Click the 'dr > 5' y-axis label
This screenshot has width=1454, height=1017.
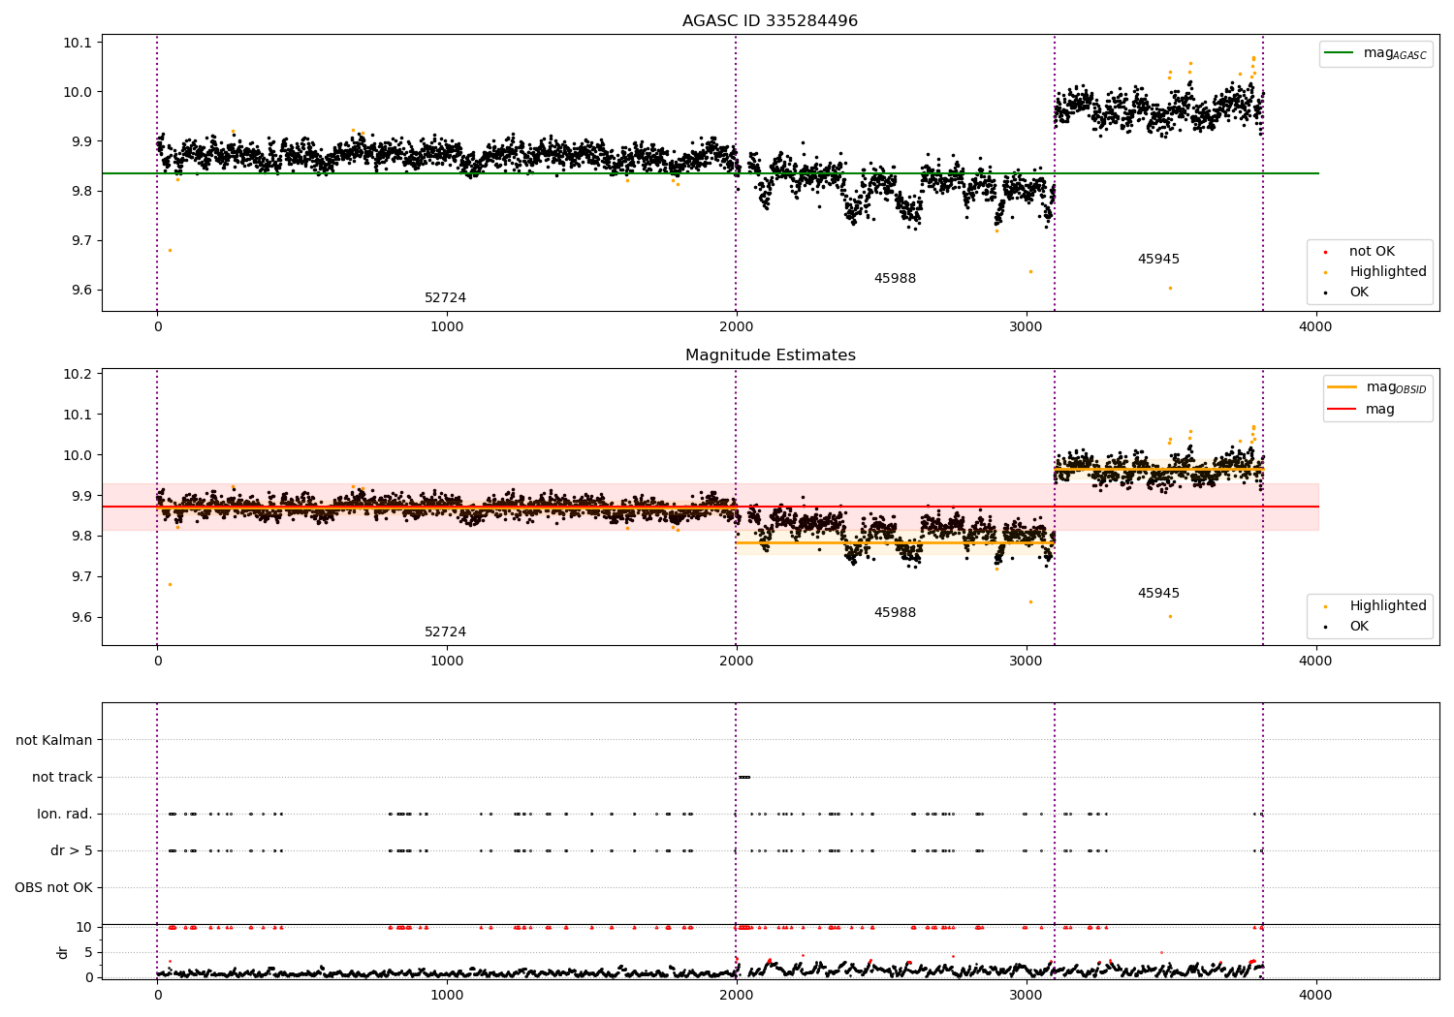point(72,850)
